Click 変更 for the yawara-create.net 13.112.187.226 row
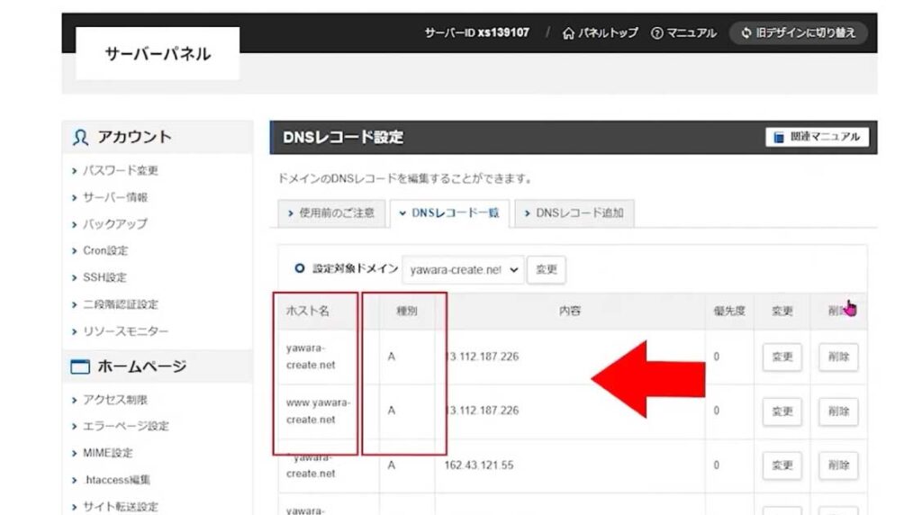This screenshot has width=922, height=515. point(782,357)
